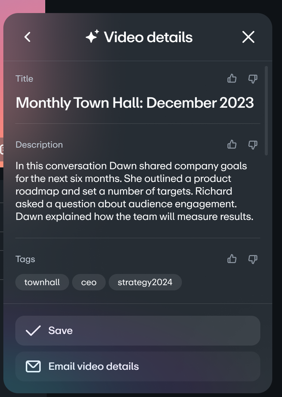Thumbs up the suggested Tags
The height and width of the screenshot is (397, 282).
pos(232,259)
